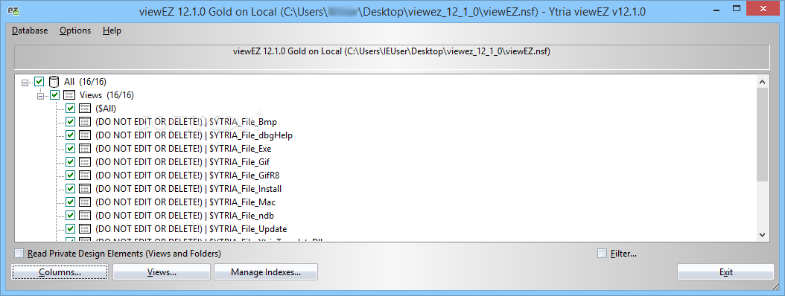Image resolution: width=785 pixels, height=296 pixels.
Task: Click the view icon beside $YTRIA_File_ndb
Action: (x=85, y=216)
